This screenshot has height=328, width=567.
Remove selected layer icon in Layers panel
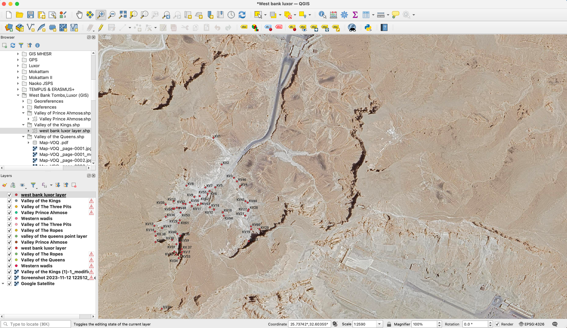point(74,185)
